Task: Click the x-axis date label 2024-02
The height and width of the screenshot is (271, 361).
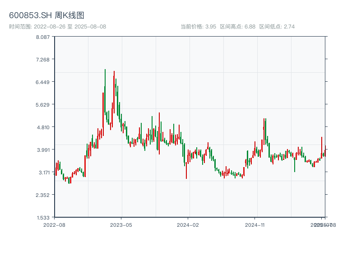Action: point(188,225)
